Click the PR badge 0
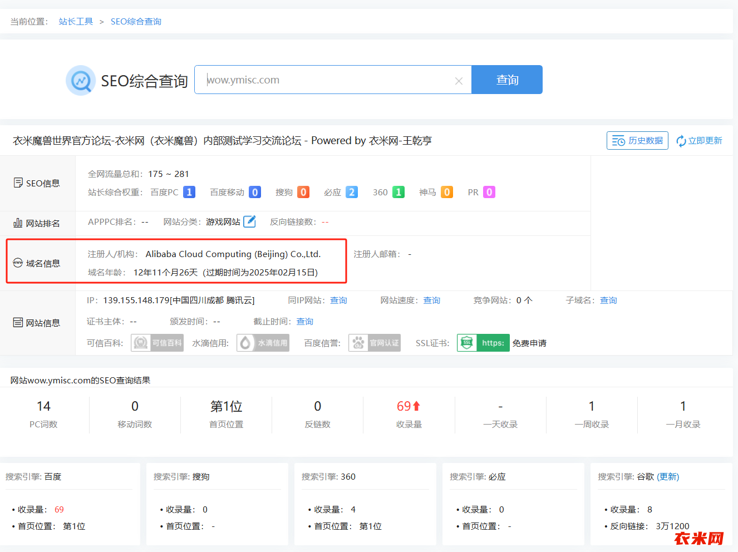The image size is (738, 552). pos(489,192)
